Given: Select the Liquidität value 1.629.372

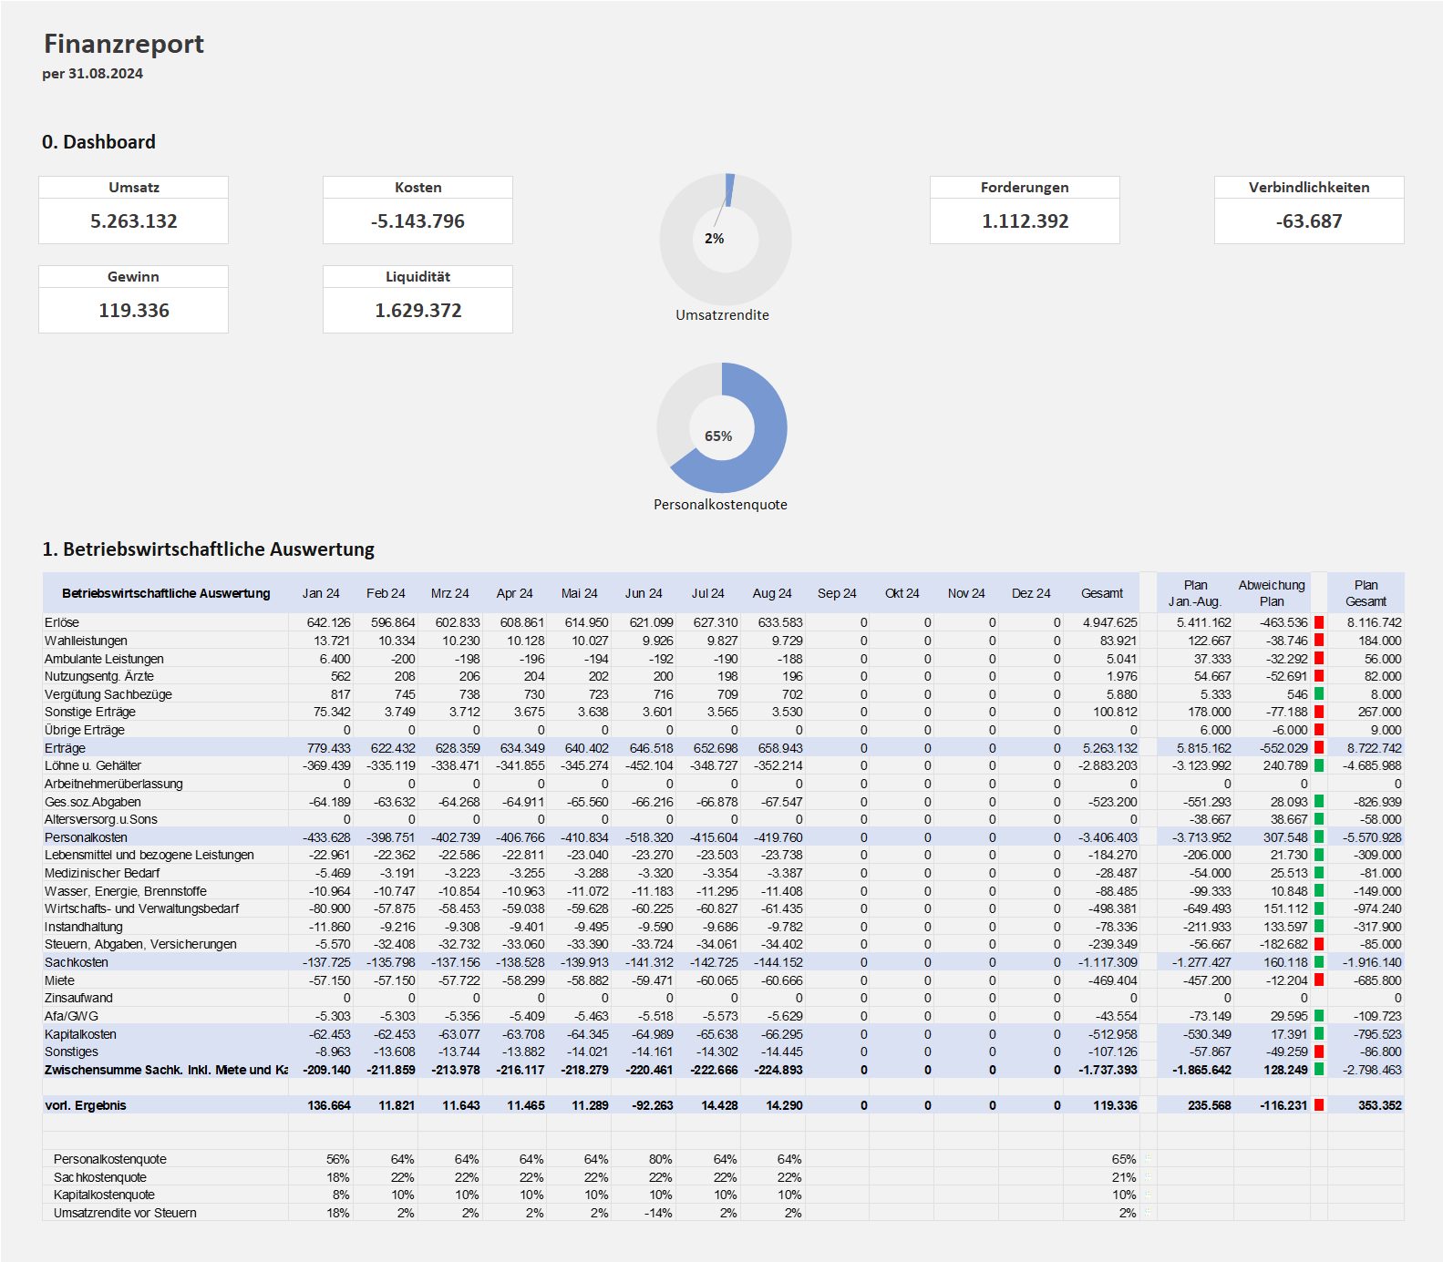Looking at the screenshot, I should click(417, 311).
